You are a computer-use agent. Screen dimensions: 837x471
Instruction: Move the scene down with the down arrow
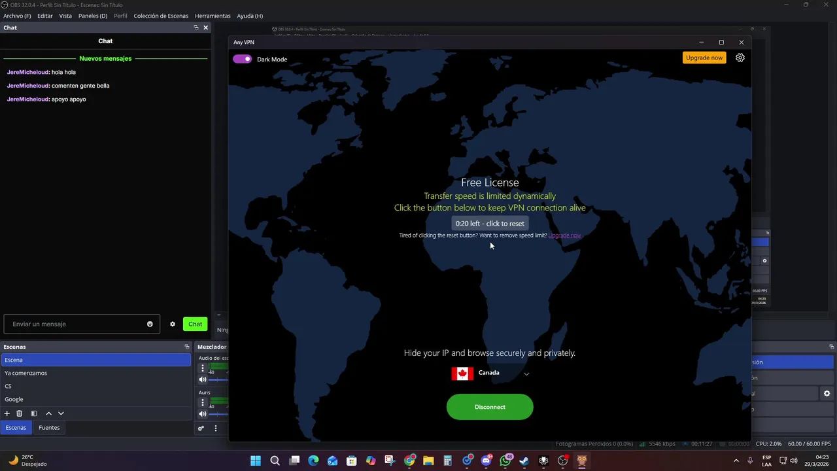click(61, 413)
